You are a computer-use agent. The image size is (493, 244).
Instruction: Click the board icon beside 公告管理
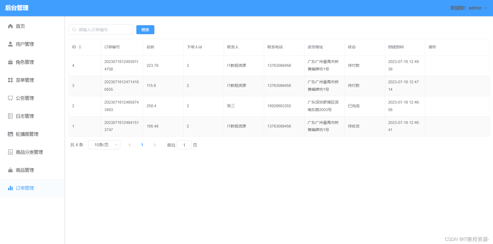10,98
